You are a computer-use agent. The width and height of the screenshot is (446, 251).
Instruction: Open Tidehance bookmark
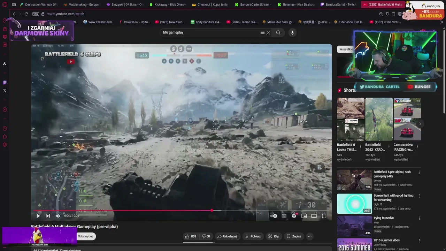349,22
